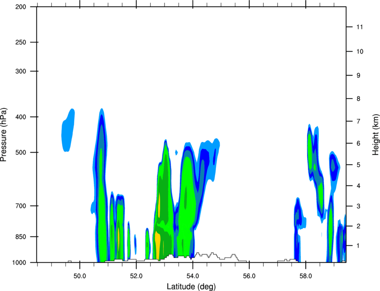Pick the 7 km height label
The height and width of the screenshot is (291, 380).
[x=359, y=121]
